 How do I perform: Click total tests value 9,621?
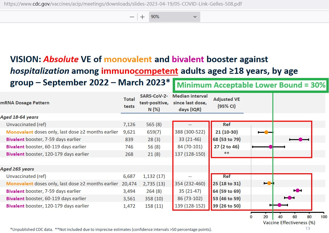coord(129,132)
